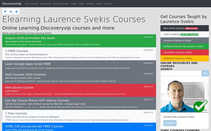Viewport: 211px width, 131px height.
Task: Open the New jQuery Course post
Action: point(79,90)
